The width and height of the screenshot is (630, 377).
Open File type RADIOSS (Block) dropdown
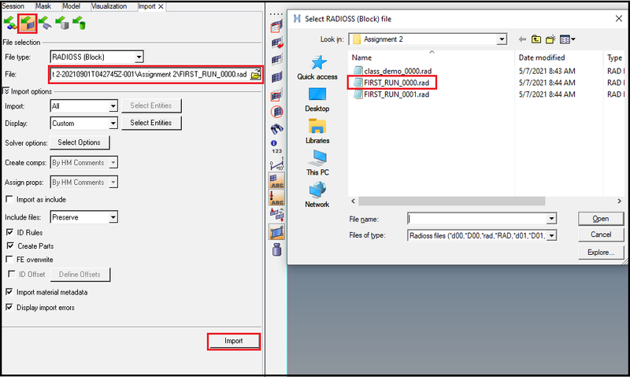pos(139,57)
